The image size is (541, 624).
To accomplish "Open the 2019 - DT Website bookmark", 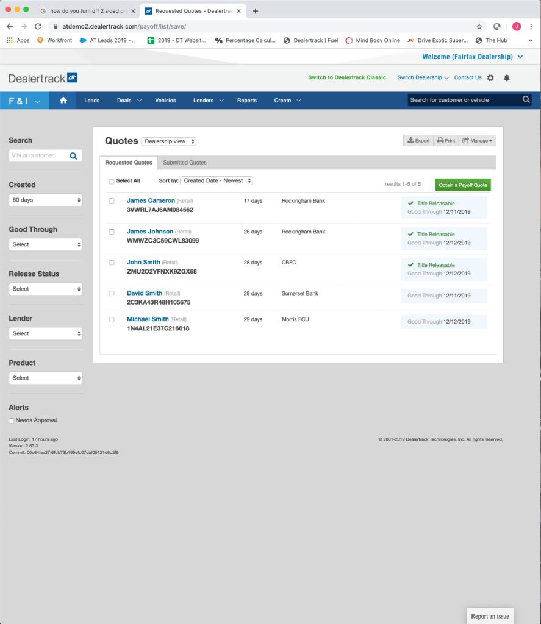I will (176, 41).
